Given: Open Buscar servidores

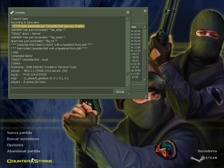Looking at the screenshot, I should pyautogui.click(x=23, y=139).
